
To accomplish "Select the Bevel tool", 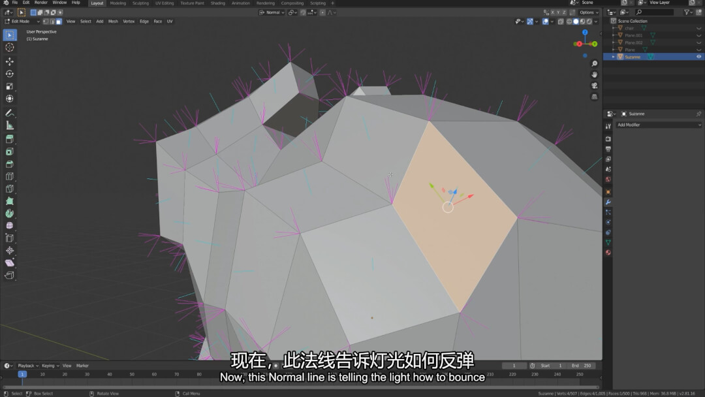I will 9,164.
